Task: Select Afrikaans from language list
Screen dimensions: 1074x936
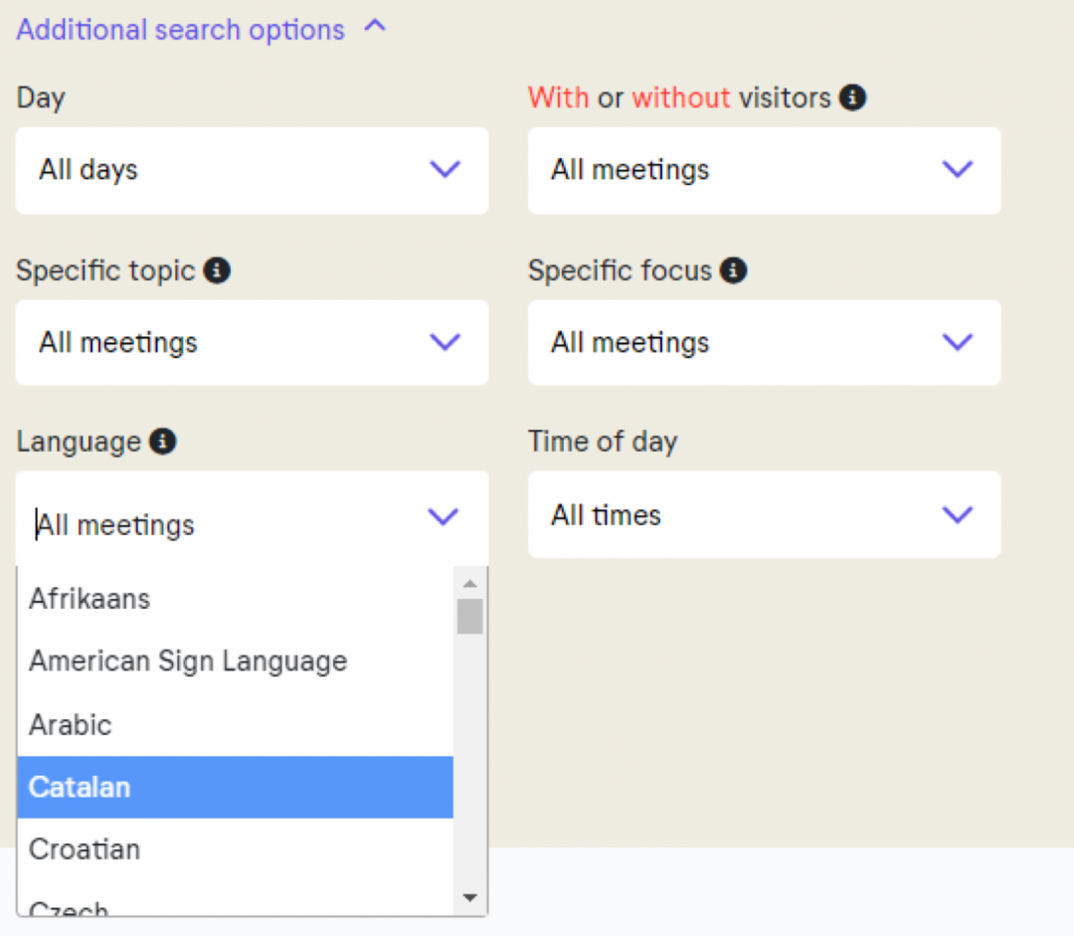Action: (x=89, y=599)
